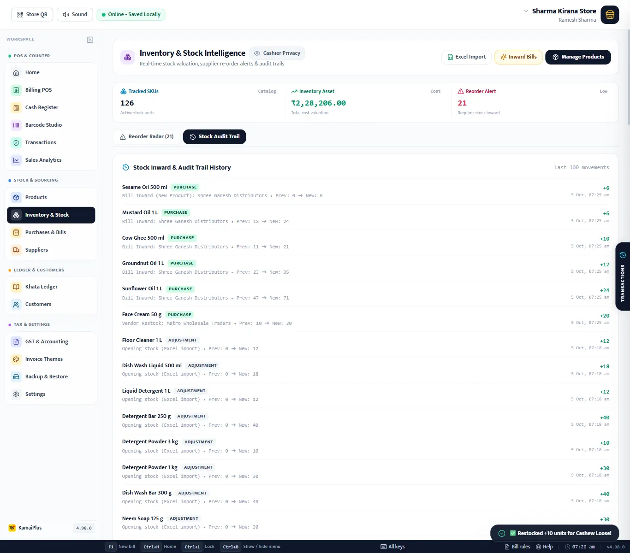Image resolution: width=630 pixels, height=553 pixels.
Task: Open the store avatar icon at top right
Action: click(x=610, y=15)
